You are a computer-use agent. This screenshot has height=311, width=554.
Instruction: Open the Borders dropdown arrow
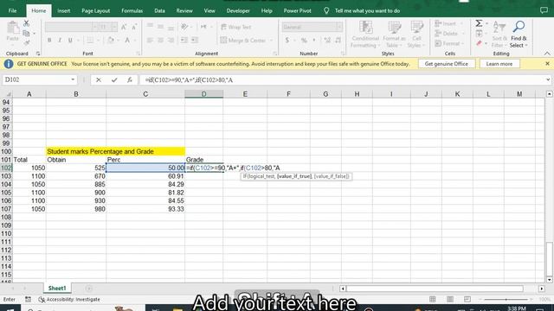98,41
